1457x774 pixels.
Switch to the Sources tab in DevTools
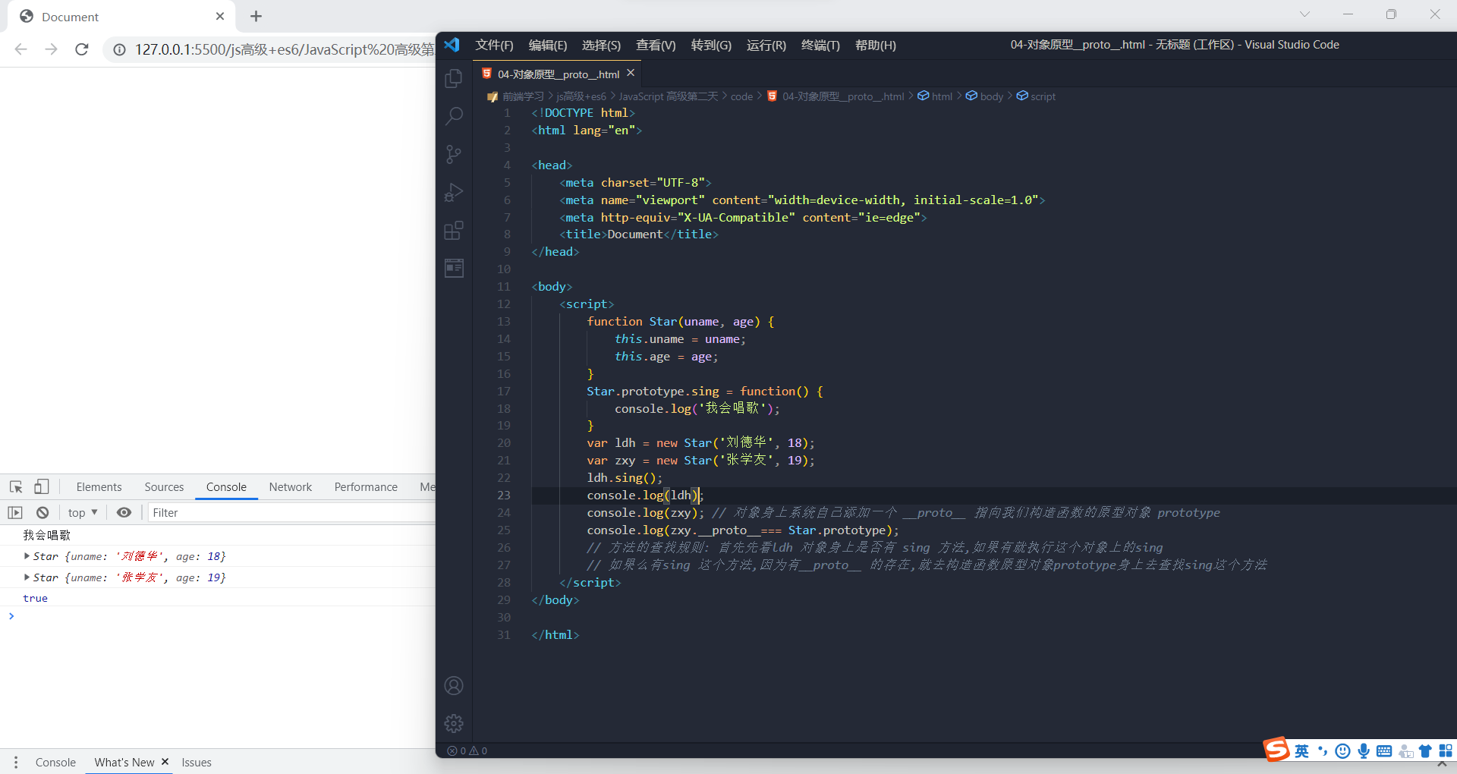(164, 486)
